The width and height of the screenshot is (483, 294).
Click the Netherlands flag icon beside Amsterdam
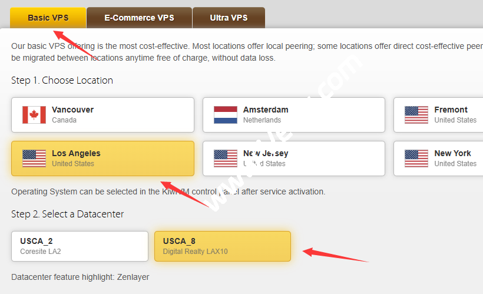click(226, 115)
